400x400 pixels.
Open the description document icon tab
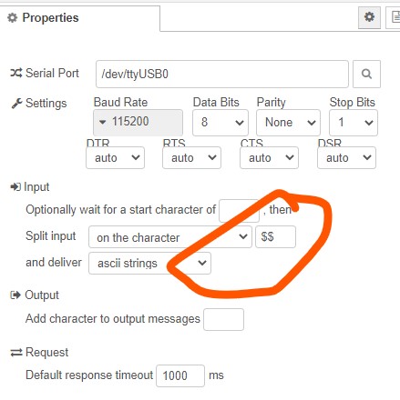pos(394,17)
